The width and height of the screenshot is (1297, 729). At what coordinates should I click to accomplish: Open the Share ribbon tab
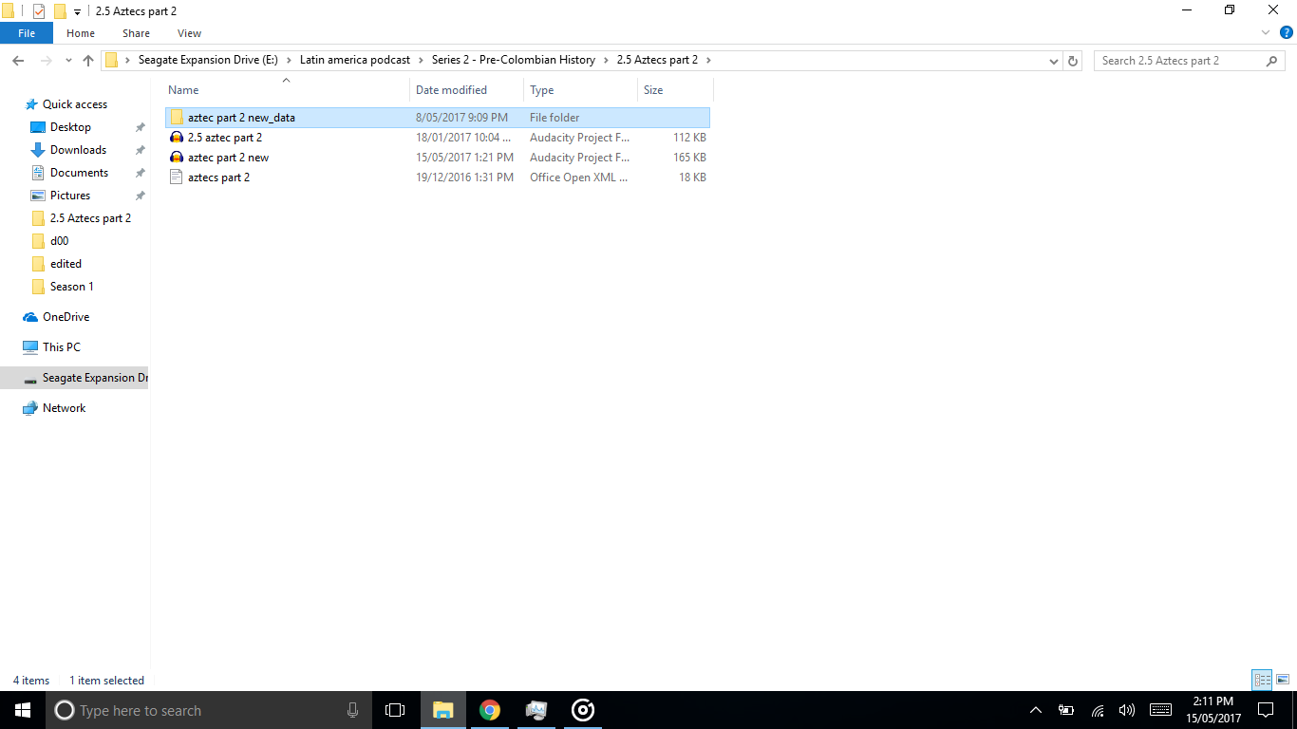136,33
